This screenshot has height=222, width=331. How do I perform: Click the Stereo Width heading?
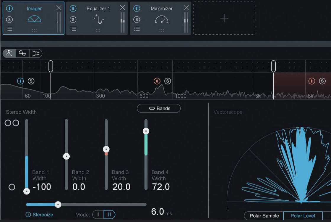[21, 112]
